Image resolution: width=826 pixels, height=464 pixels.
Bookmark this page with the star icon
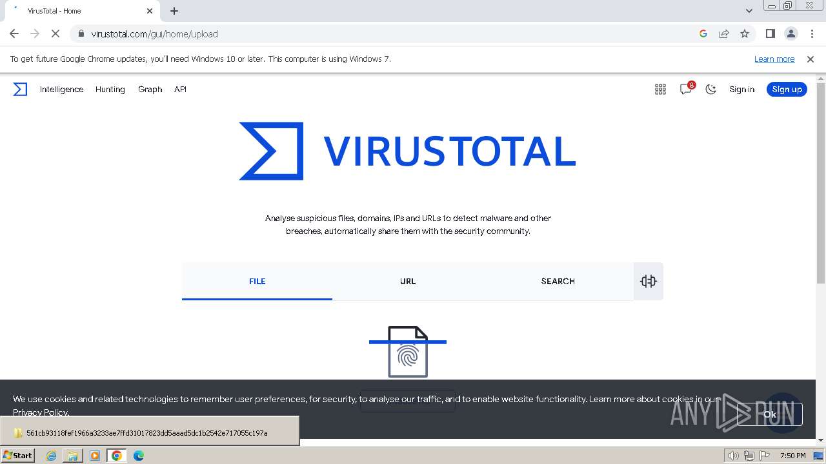click(x=745, y=34)
